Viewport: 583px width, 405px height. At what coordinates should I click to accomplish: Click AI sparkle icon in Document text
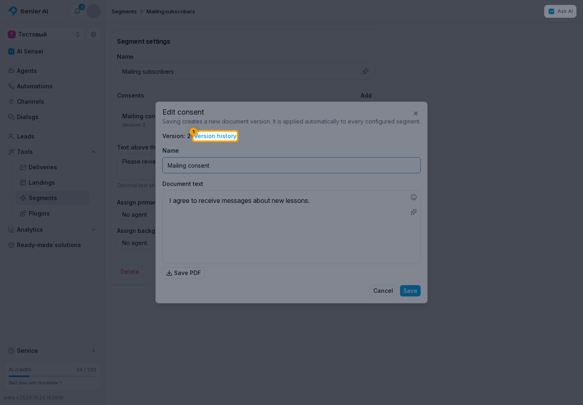click(x=414, y=212)
